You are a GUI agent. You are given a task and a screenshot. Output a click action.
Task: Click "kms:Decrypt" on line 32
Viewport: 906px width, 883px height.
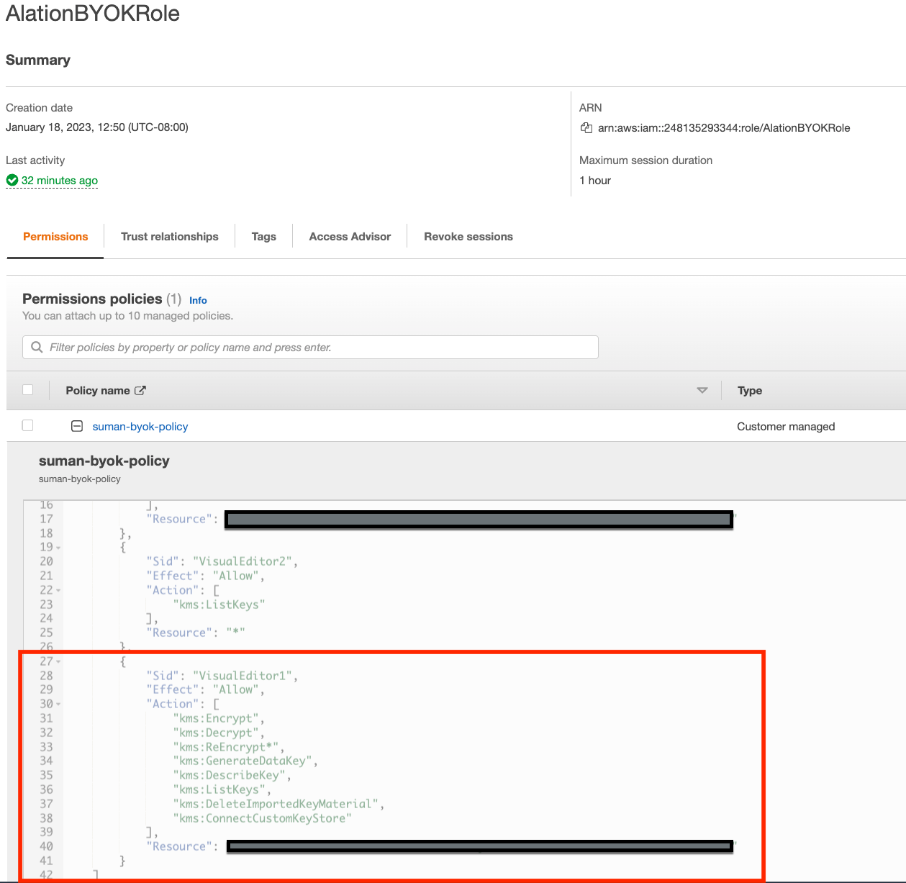216,733
